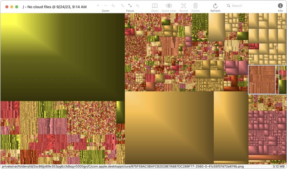Open the Info panel
The height and width of the screenshot is (169, 287).
[280, 6]
